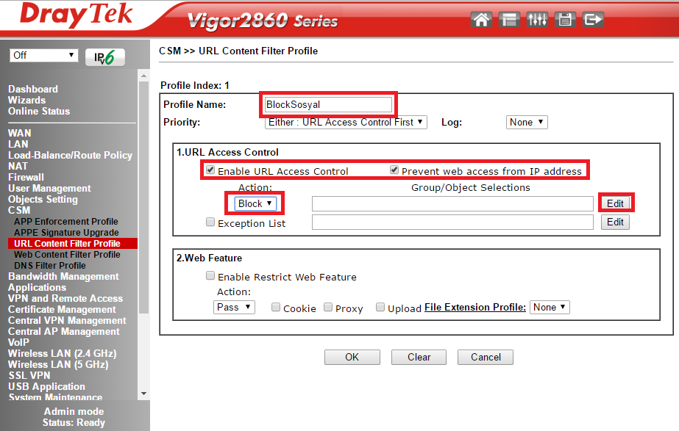Click the sidebar scroll down arrow
The height and width of the screenshot is (431, 679).
[143, 394]
